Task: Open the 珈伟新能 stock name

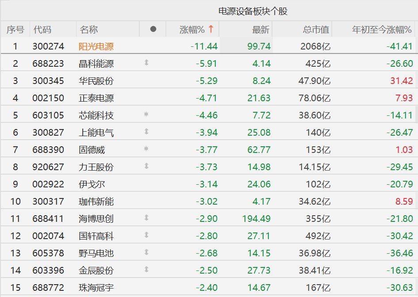Action: click(96, 202)
